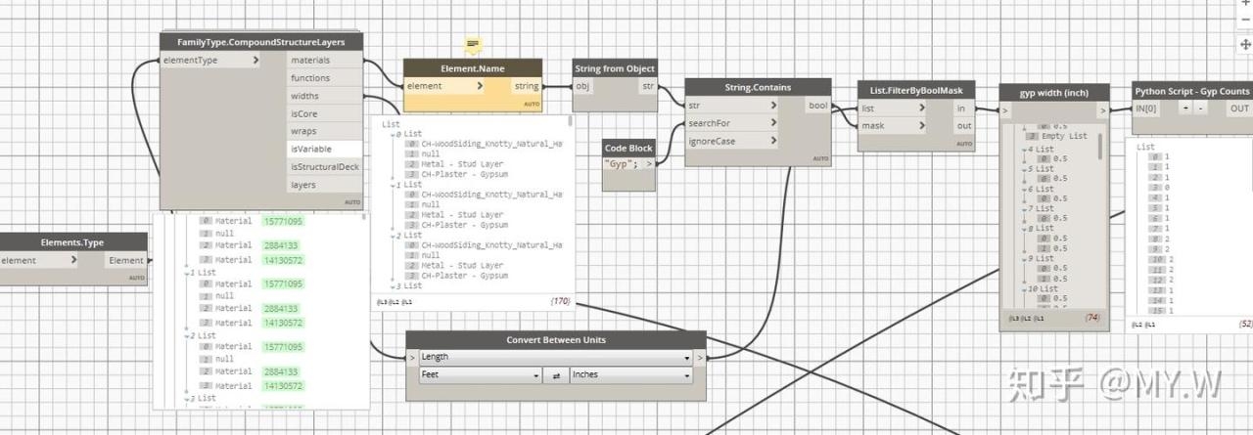Click the Element.Name string output port
The image size is (1253, 435).
(x=527, y=86)
